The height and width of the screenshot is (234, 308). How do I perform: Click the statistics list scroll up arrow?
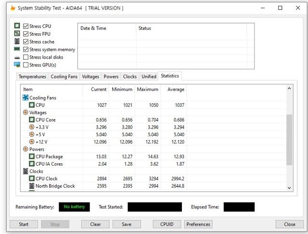pyautogui.click(x=289, y=89)
